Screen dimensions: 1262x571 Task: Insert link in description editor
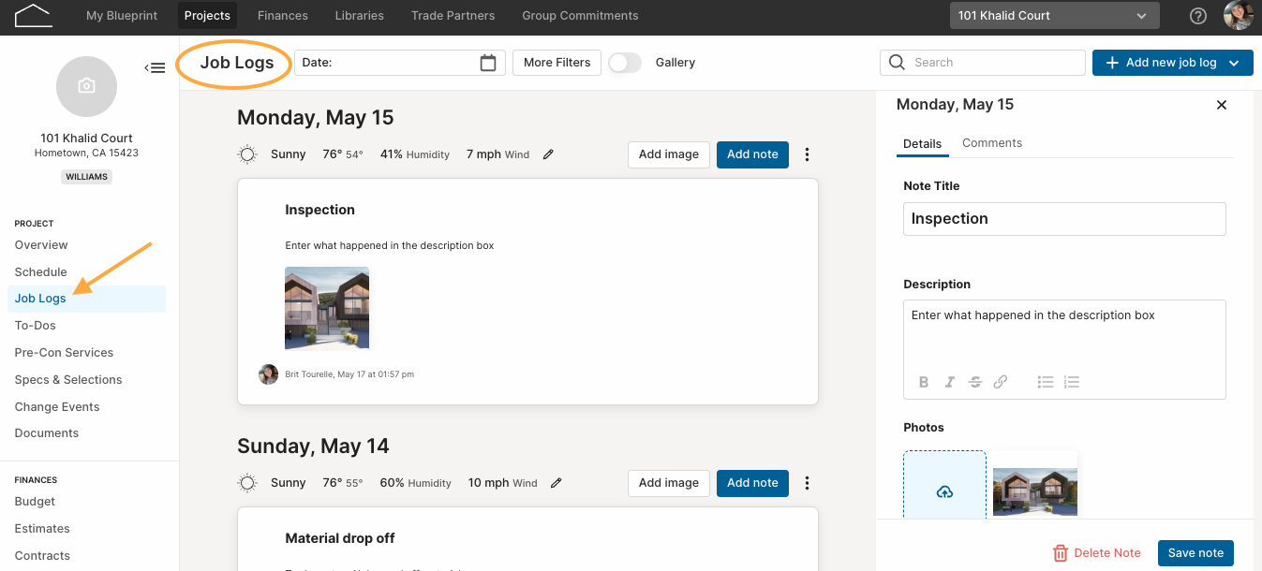coord(1001,382)
